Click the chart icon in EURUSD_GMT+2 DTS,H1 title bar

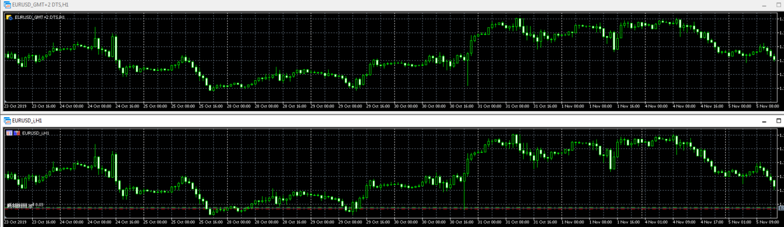click(x=7, y=4)
